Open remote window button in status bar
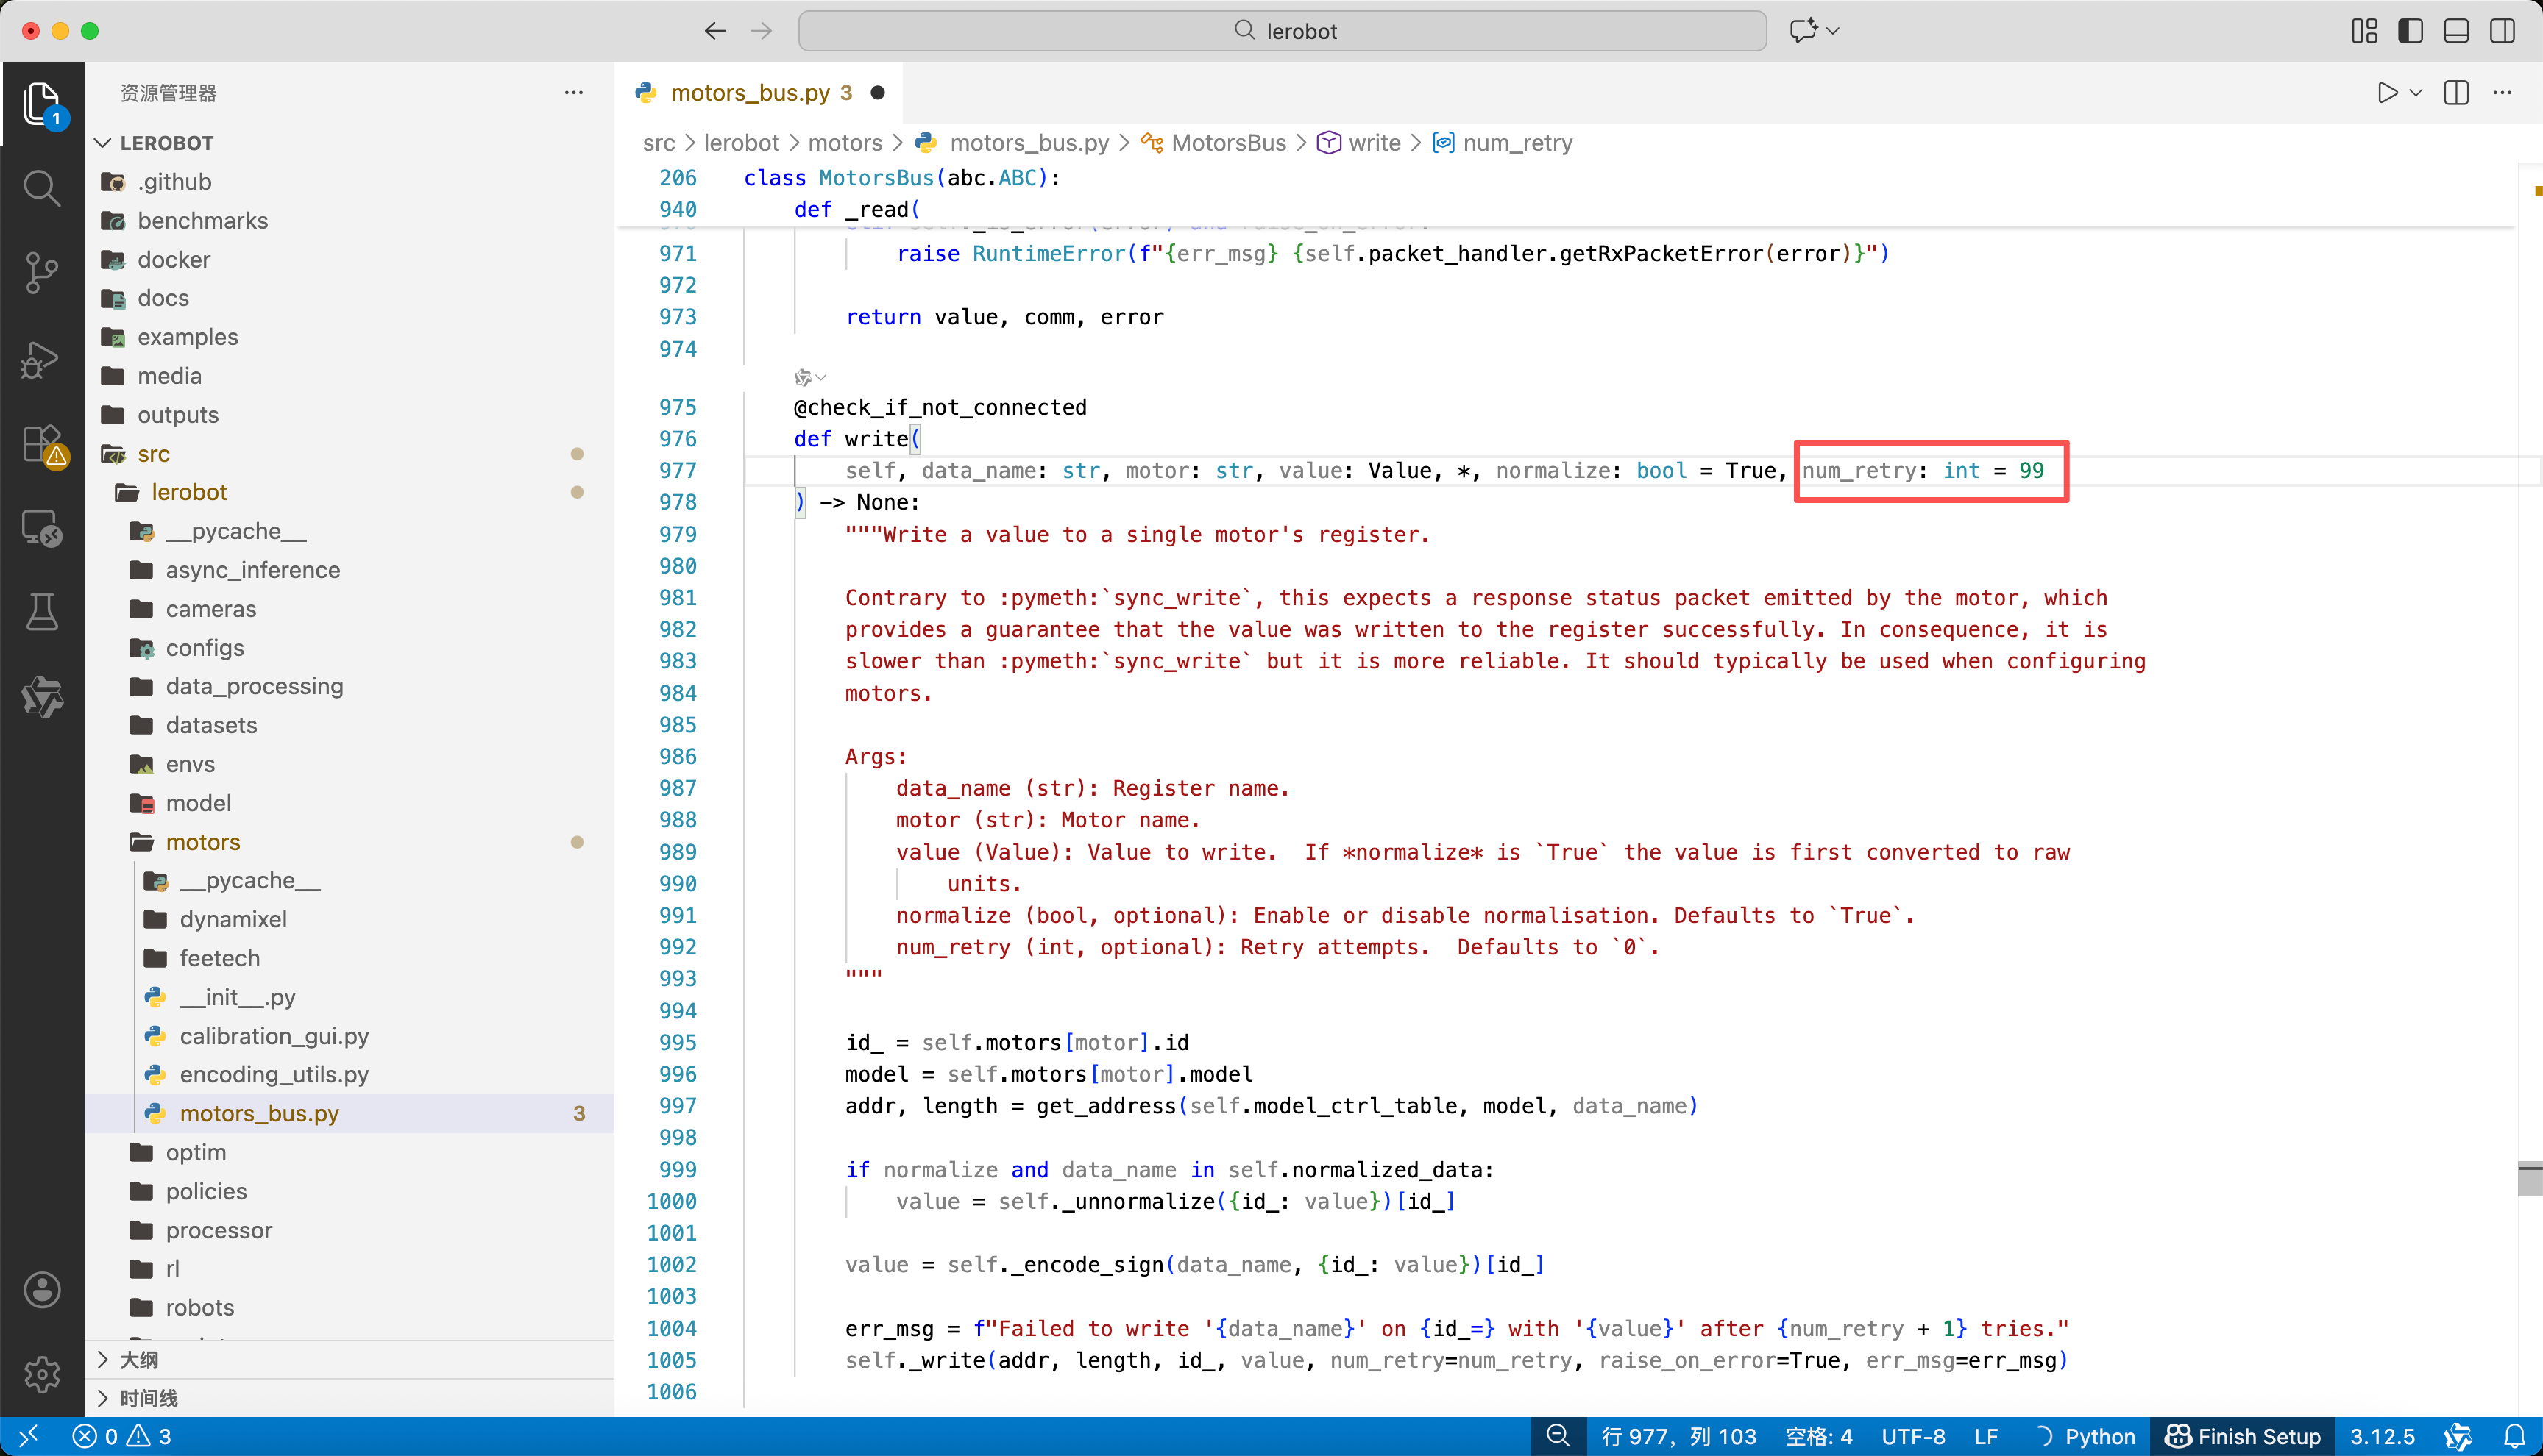Image resolution: width=2543 pixels, height=1456 pixels. [x=27, y=1437]
